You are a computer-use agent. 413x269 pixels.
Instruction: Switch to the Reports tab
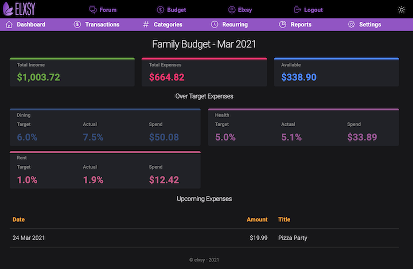click(x=301, y=25)
